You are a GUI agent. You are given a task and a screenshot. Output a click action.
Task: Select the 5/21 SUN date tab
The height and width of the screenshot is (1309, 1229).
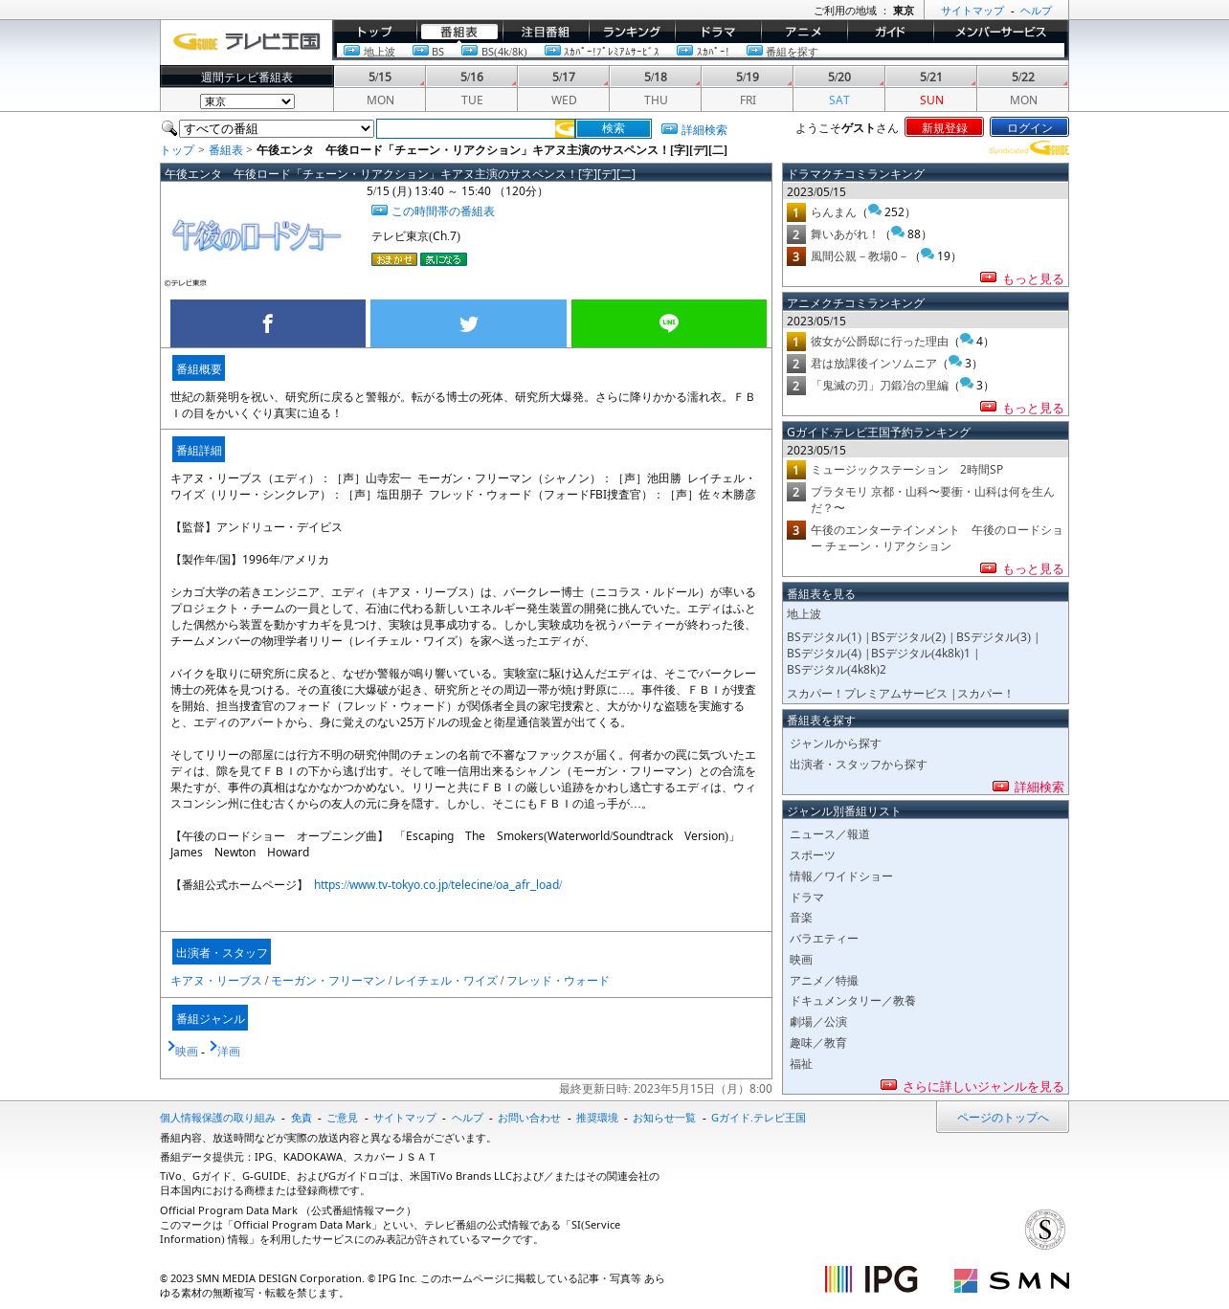[931, 88]
